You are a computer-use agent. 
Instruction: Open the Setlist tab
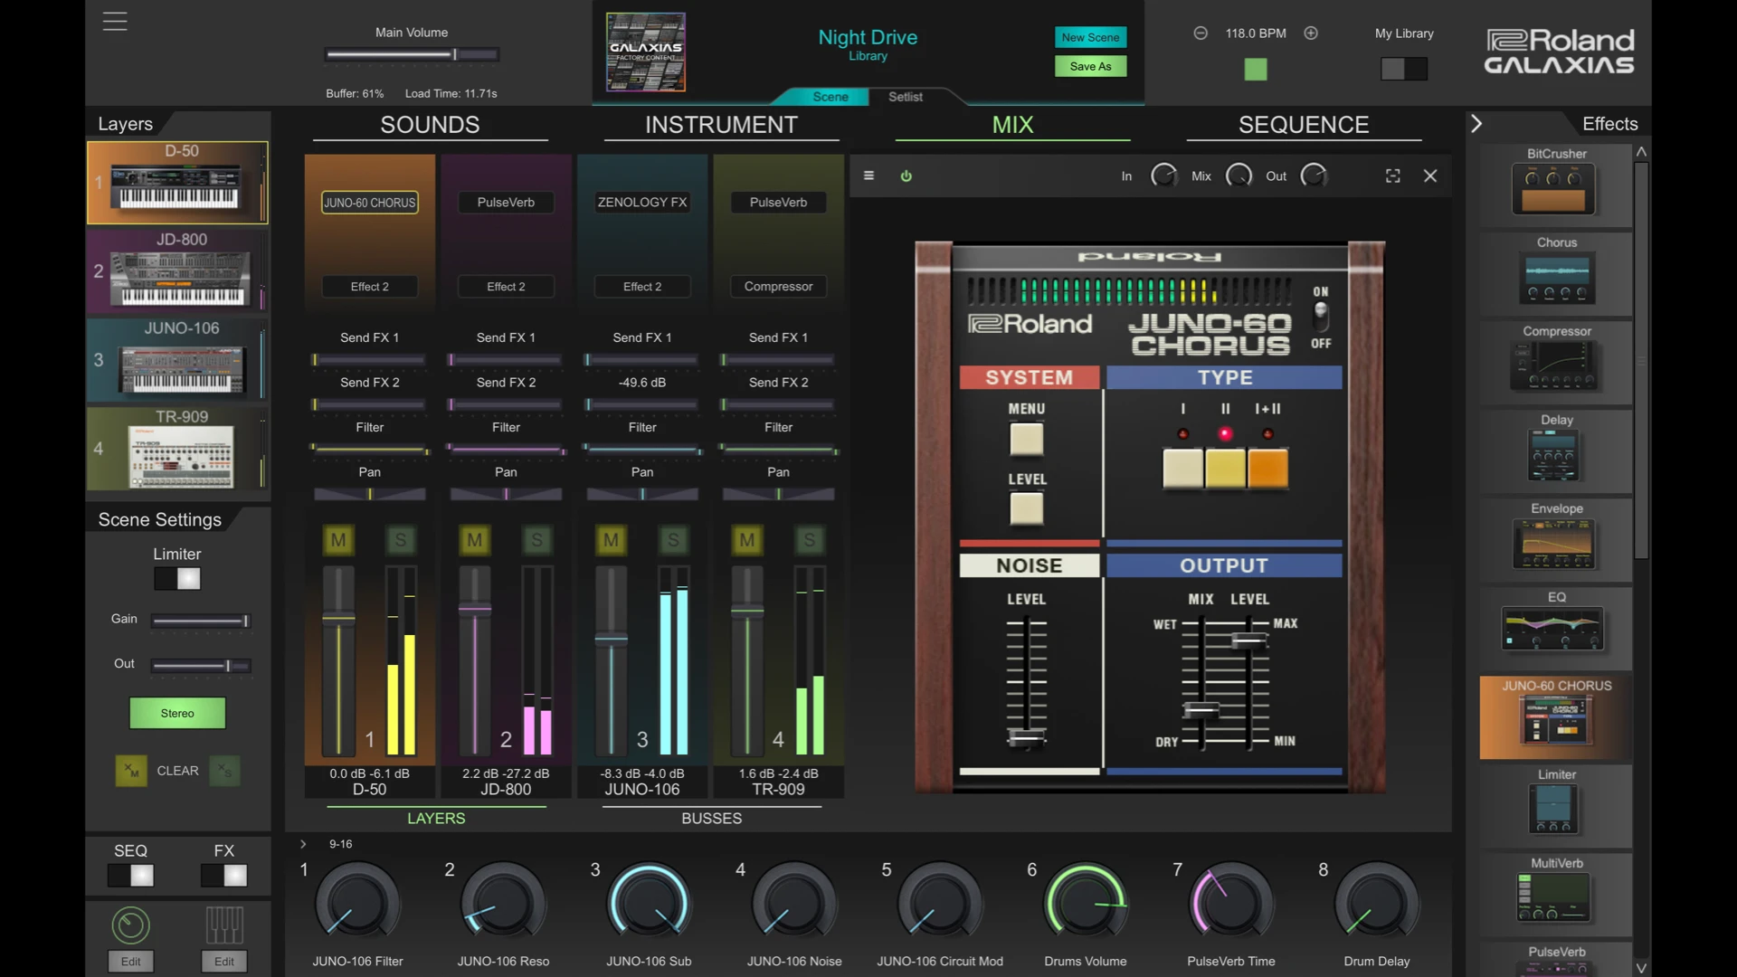click(x=905, y=97)
